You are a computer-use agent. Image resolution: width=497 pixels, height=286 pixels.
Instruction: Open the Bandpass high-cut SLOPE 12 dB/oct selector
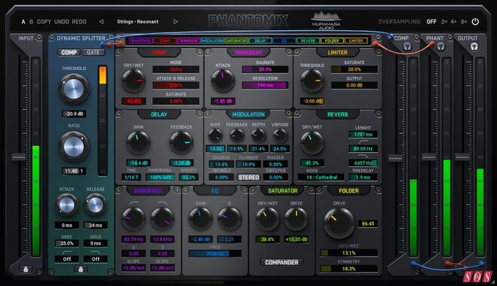tap(162, 268)
